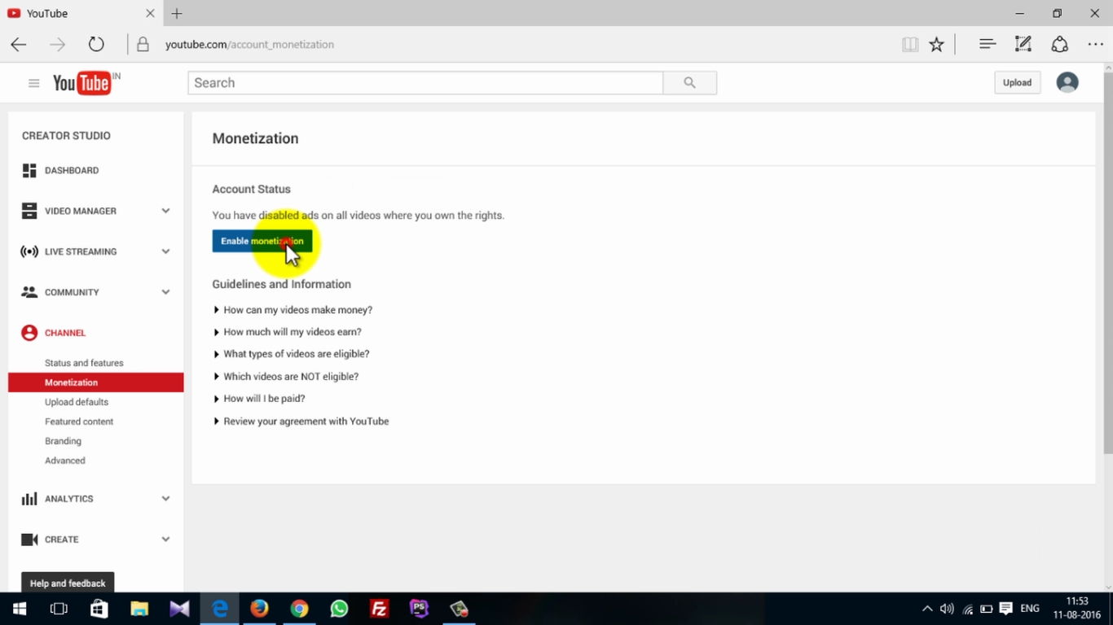The height and width of the screenshot is (625, 1113).
Task: Click the Dashboard grid icon
Action: click(x=29, y=170)
